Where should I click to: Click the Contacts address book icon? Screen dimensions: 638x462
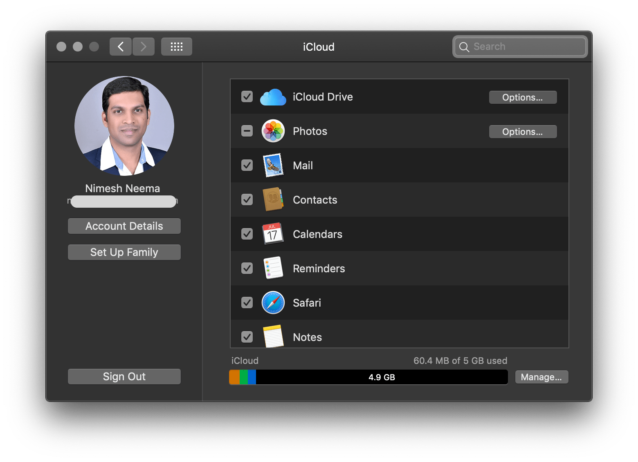[x=273, y=200]
